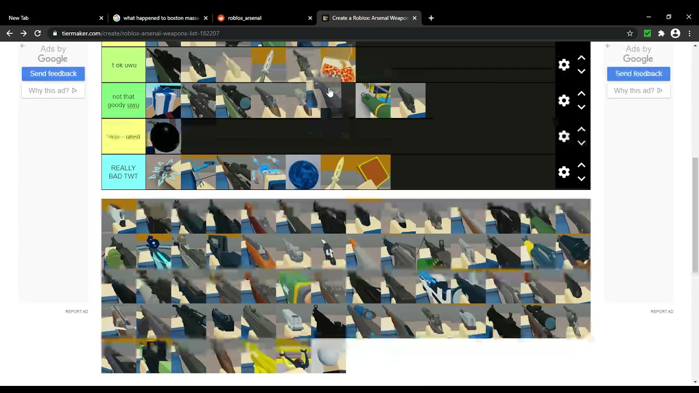The image size is (699, 393).
Task: Click the 't ok uwu' tier label
Action: tap(123, 65)
